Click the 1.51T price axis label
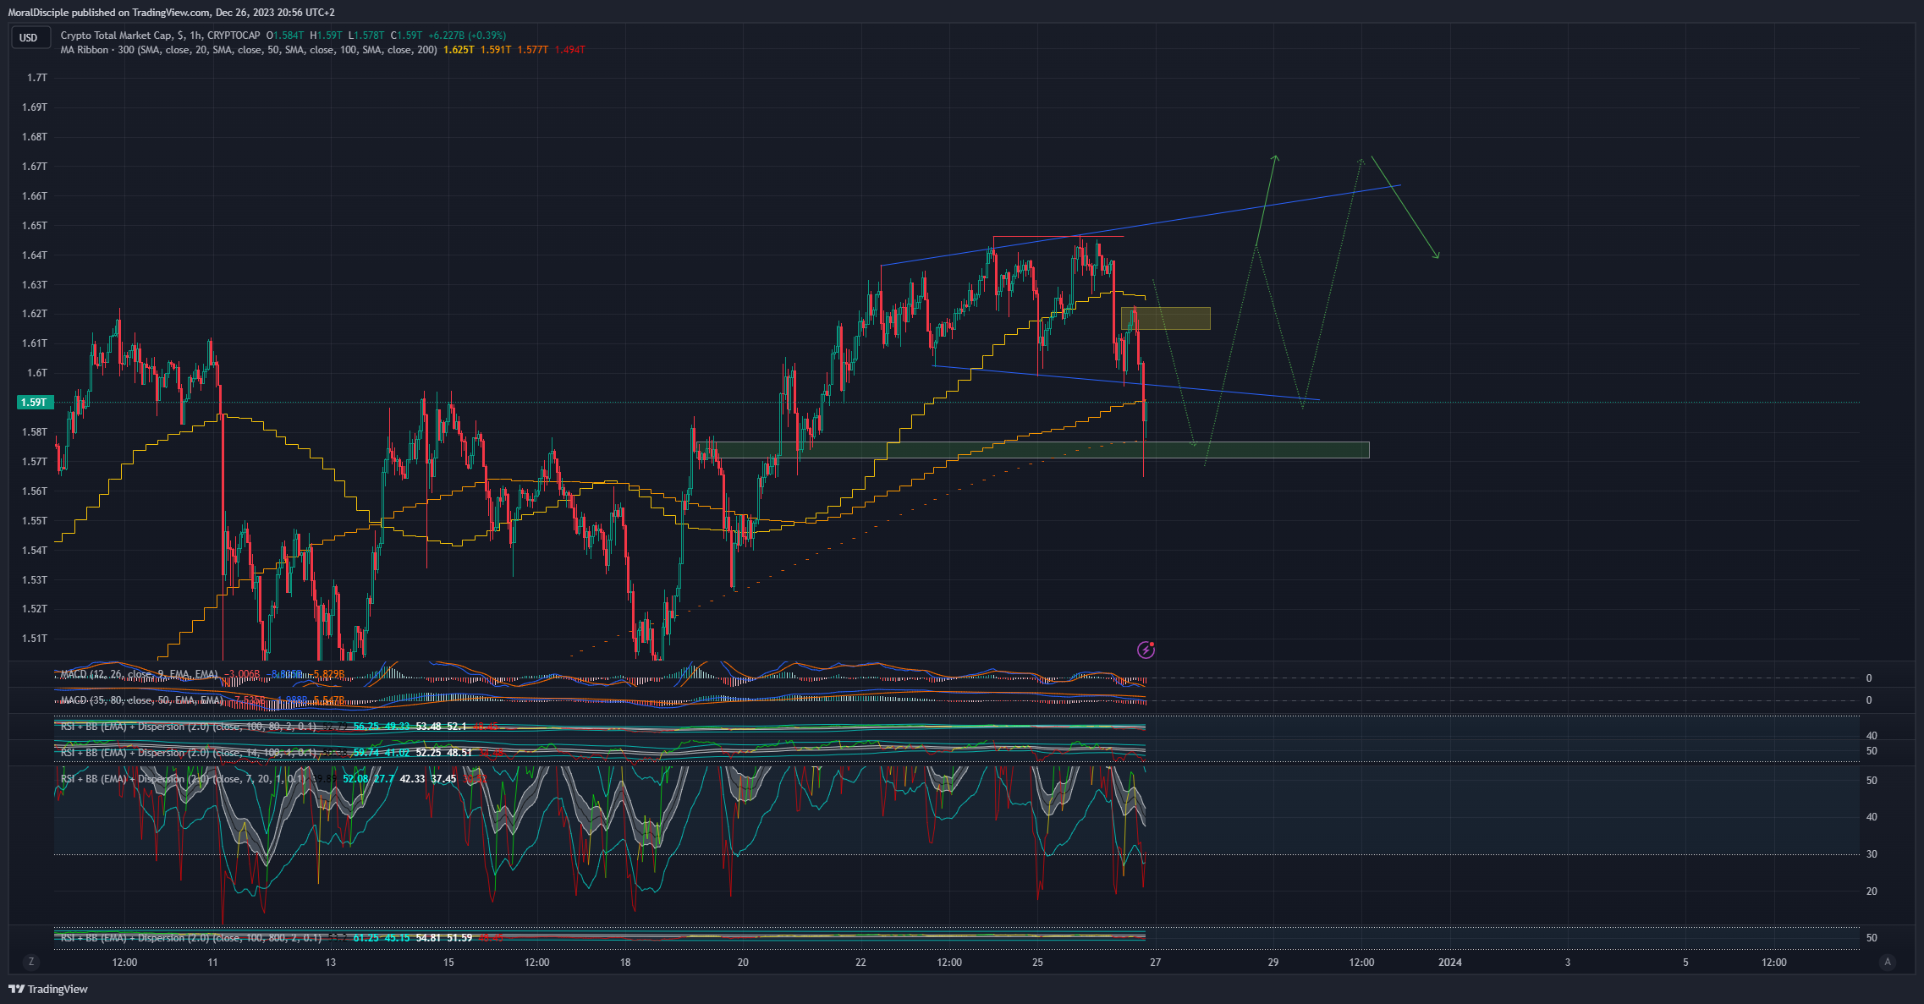This screenshot has height=1004, width=1924. (x=35, y=639)
